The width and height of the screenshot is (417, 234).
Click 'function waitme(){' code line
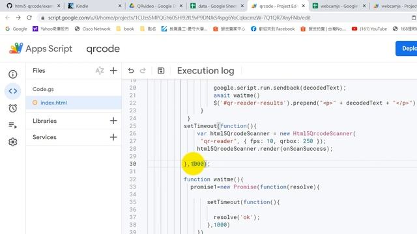tap(214, 179)
